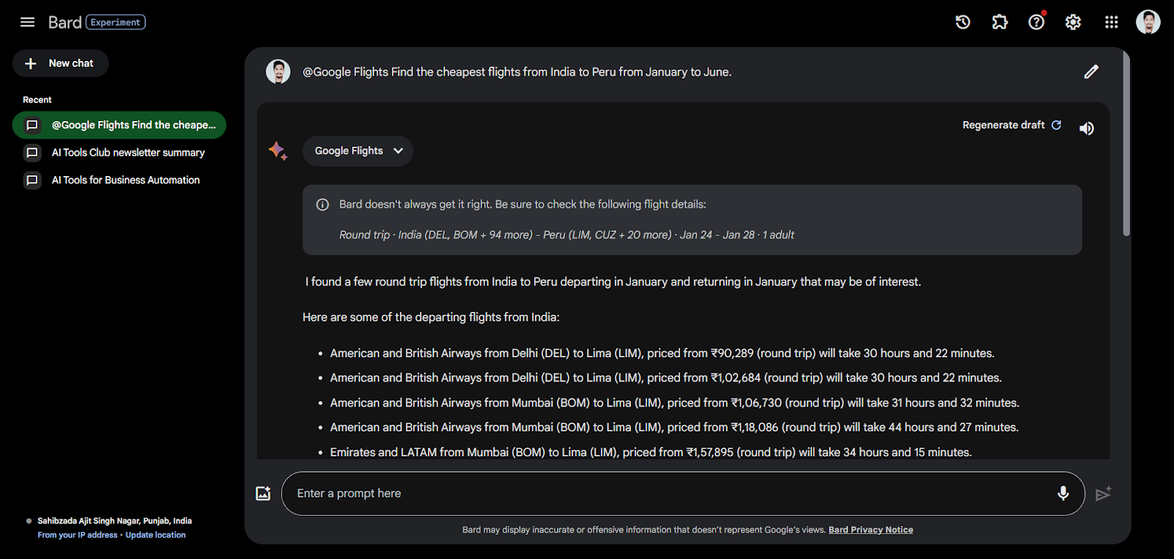Upload an image using the image icon
The image size is (1174, 559).
pyautogui.click(x=263, y=494)
